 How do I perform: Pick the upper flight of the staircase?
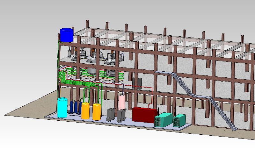[x=182, y=84]
